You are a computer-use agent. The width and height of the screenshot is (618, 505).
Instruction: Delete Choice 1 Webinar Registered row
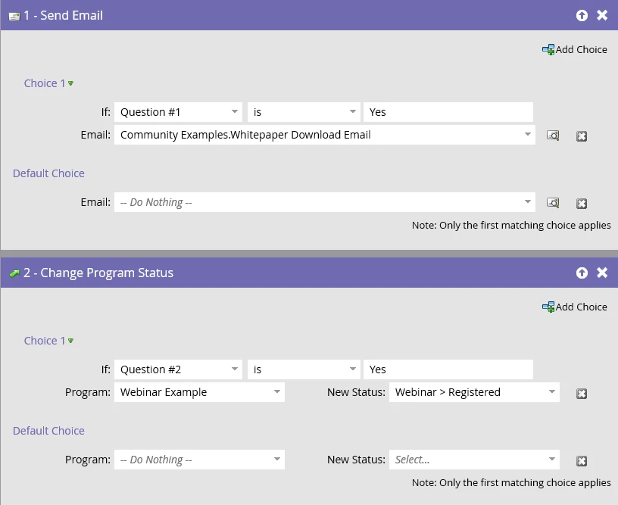coord(582,394)
